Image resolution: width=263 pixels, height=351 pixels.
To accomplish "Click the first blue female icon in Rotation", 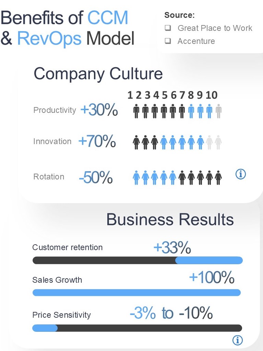I will pos(136,178).
